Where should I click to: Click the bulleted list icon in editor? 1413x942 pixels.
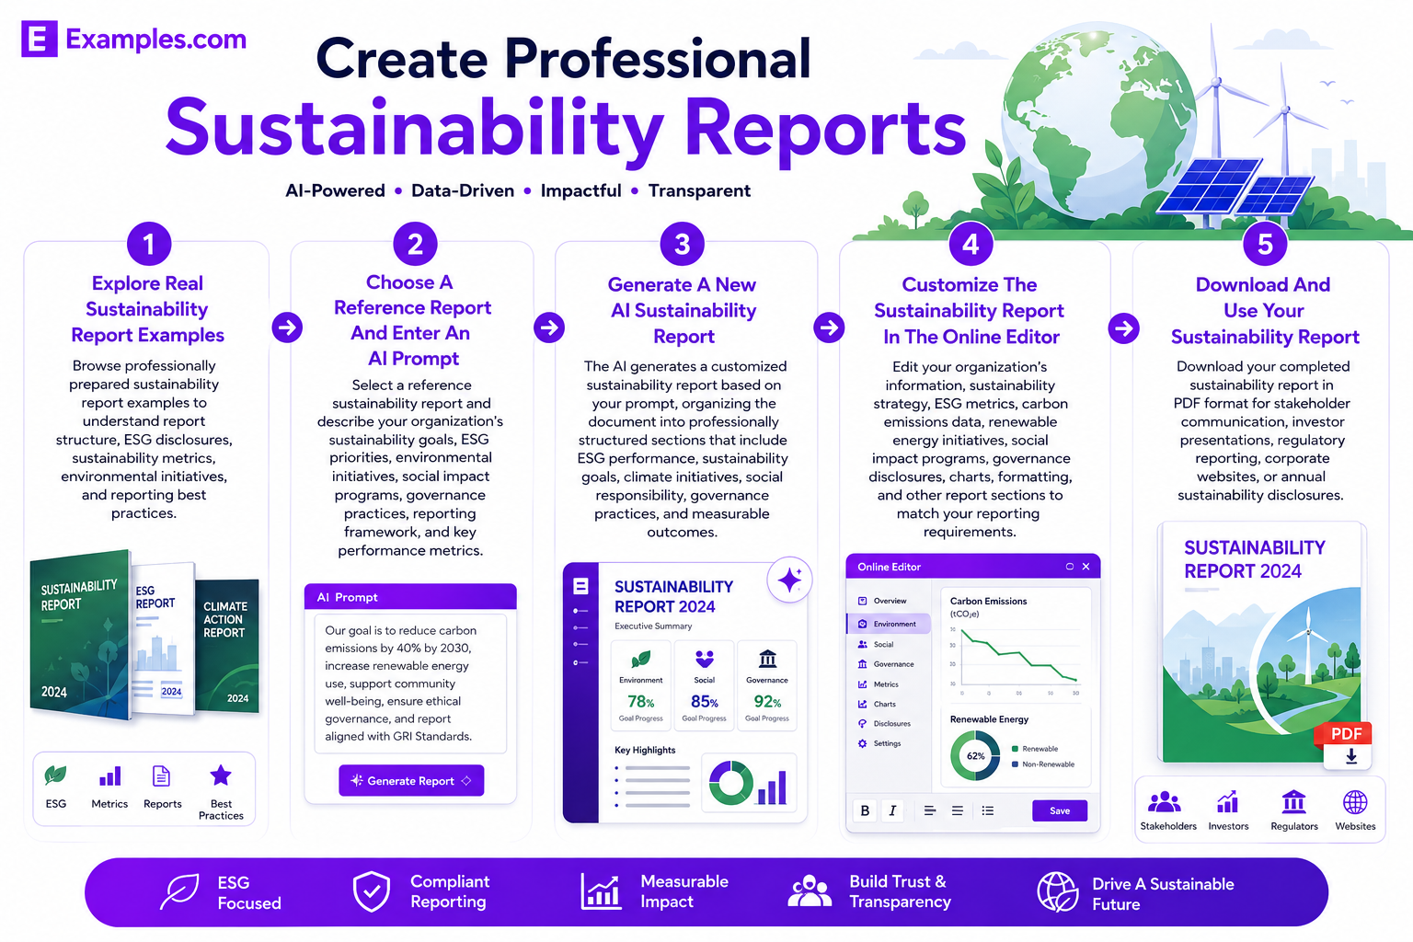tap(987, 810)
